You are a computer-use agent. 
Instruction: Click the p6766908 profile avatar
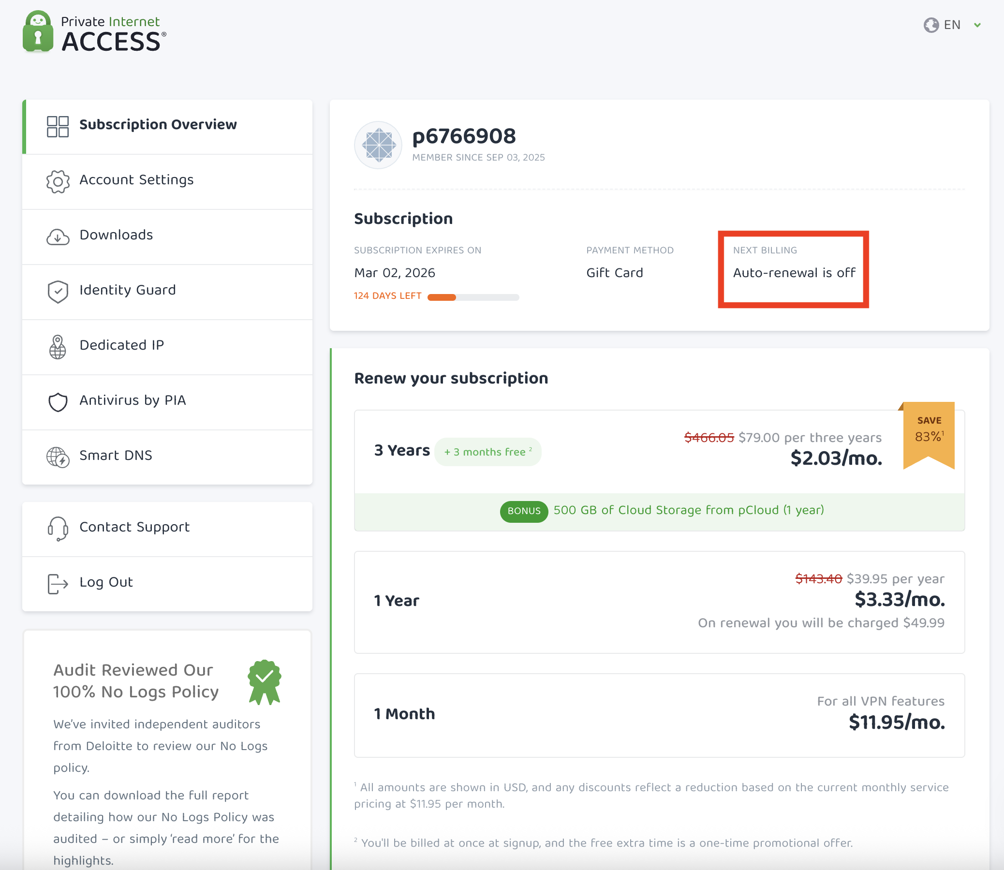(378, 145)
